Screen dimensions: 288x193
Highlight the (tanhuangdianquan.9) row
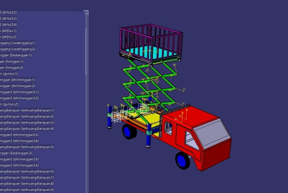click(x=27, y=190)
